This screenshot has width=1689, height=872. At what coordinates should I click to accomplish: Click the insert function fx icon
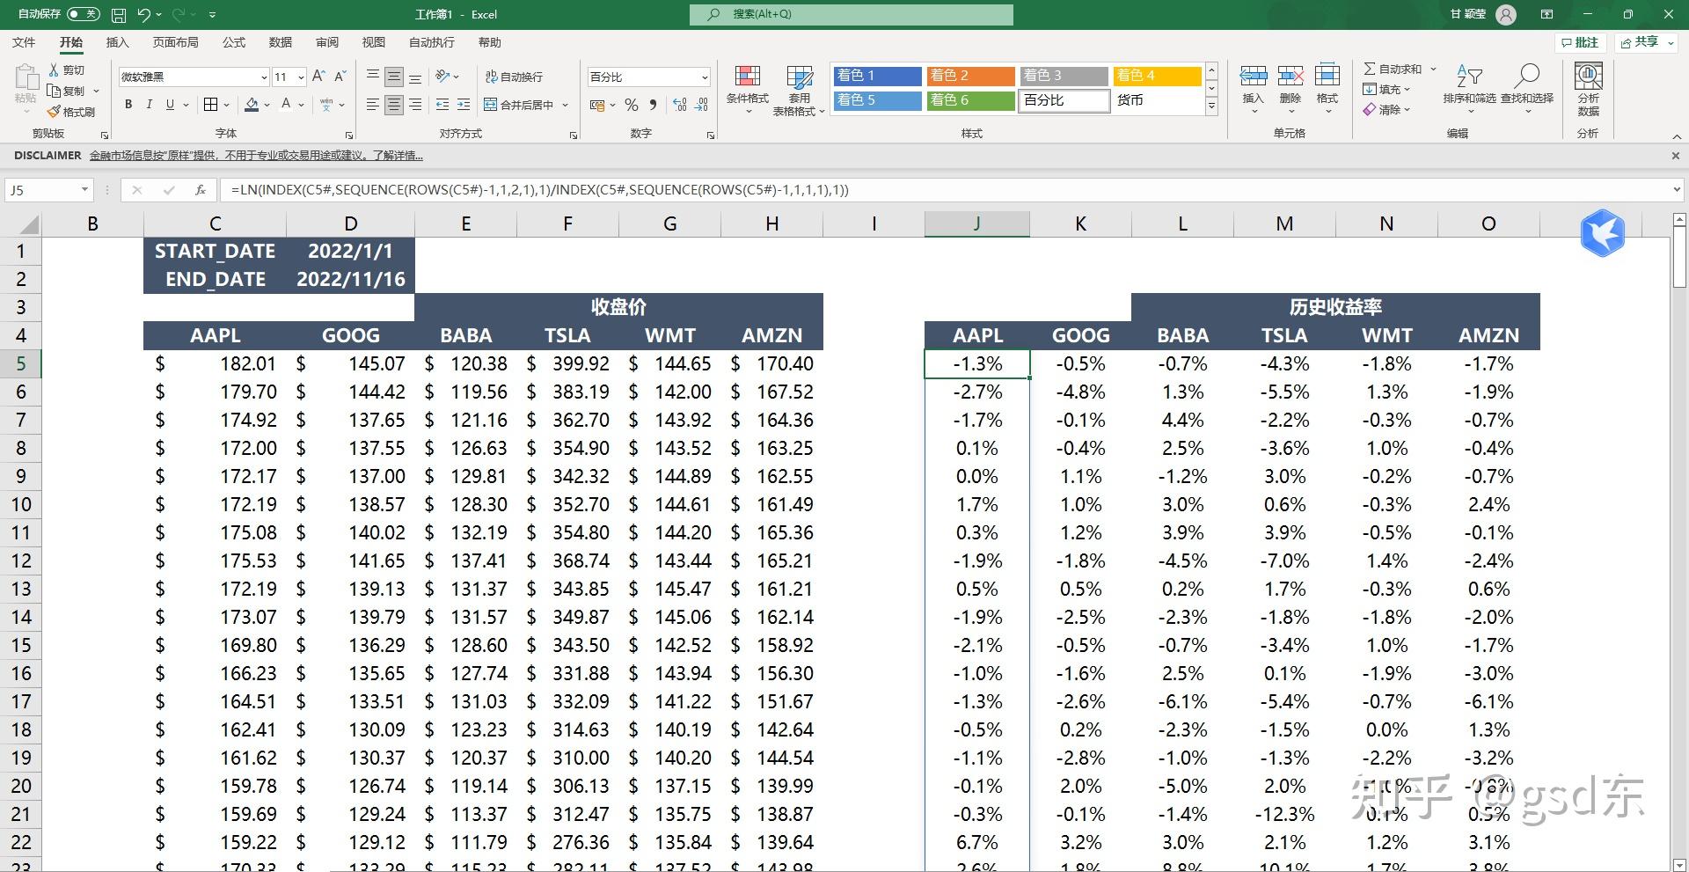201,189
